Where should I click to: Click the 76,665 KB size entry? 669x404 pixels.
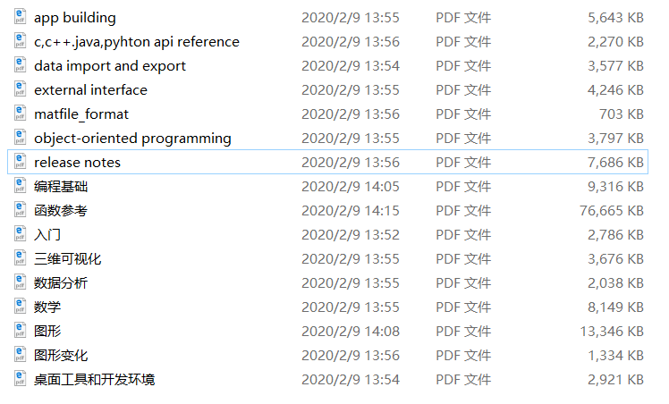pos(612,210)
